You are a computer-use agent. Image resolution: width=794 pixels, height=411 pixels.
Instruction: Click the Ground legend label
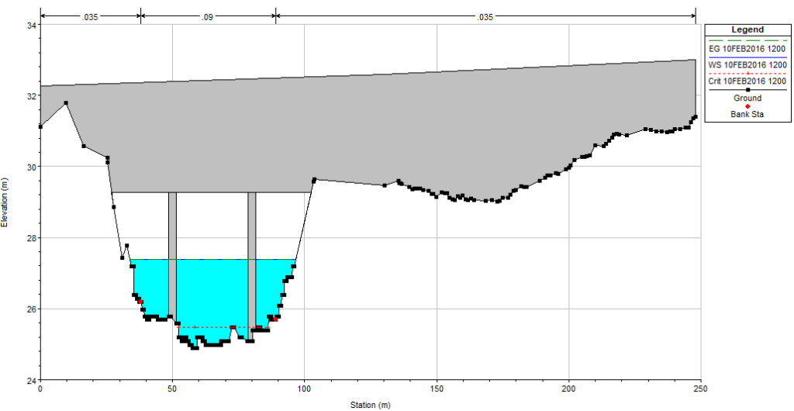point(747,98)
